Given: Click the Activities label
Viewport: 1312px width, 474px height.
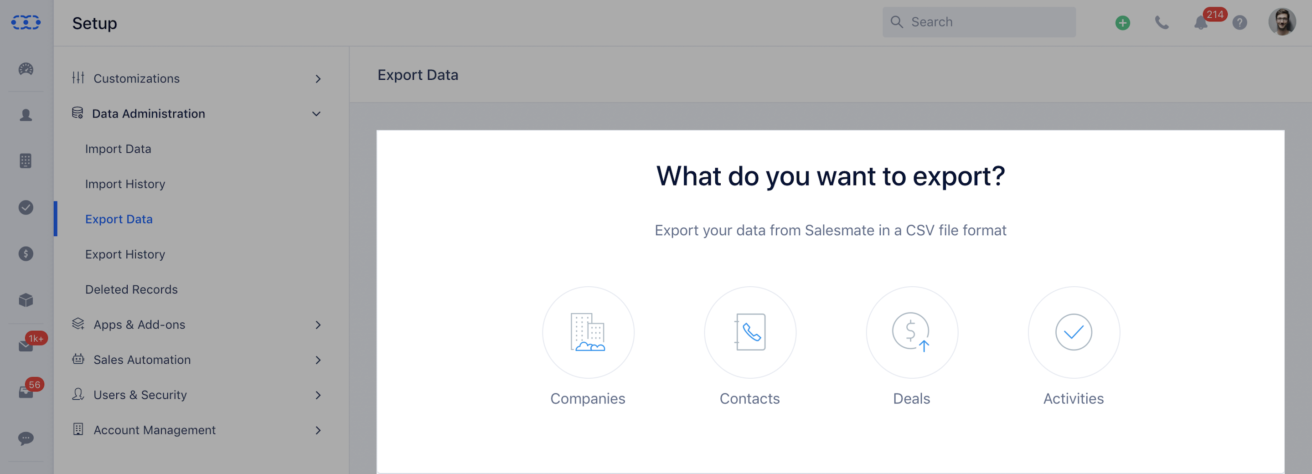Looking at the screenshot, I should [1074, 399].
